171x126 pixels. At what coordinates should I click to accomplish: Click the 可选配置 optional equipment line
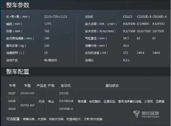tap(54, 119)
